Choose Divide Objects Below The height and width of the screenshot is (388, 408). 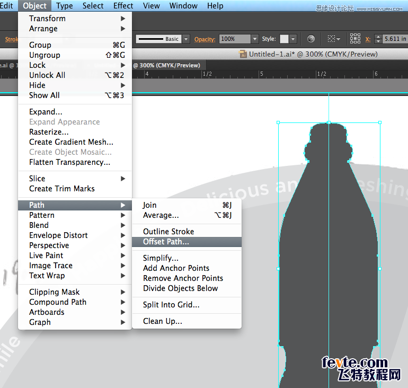click(187, 288)
